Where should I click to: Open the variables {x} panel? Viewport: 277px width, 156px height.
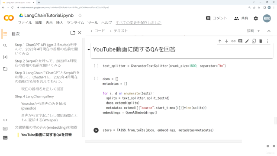[x=5, y=57]
